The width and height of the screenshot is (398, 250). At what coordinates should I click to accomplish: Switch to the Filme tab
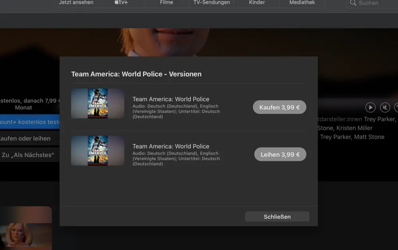click(166, 3)
